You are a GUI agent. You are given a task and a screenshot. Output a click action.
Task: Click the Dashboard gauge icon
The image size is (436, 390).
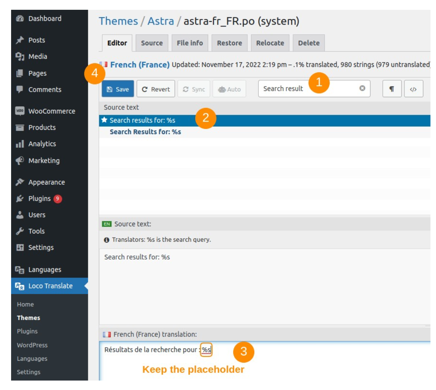(20, 19)
